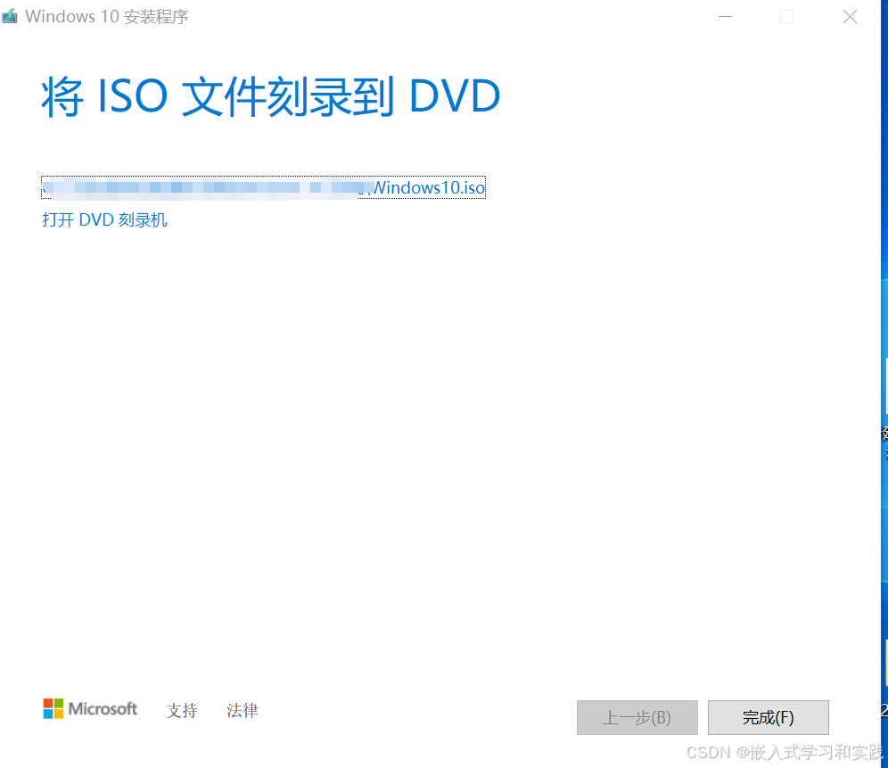Close the Windows 10 安装程序 window
Screen dimensions: 888x768
[x=850, y=16]
